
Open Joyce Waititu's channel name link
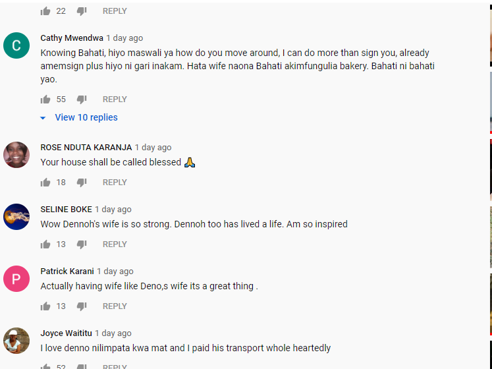pos(67,333)
